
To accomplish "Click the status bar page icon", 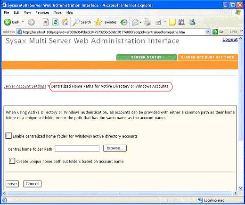I will 4,200.
